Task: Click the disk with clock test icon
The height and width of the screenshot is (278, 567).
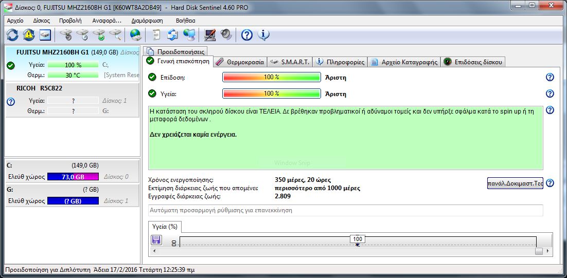Action: [82, 35]
